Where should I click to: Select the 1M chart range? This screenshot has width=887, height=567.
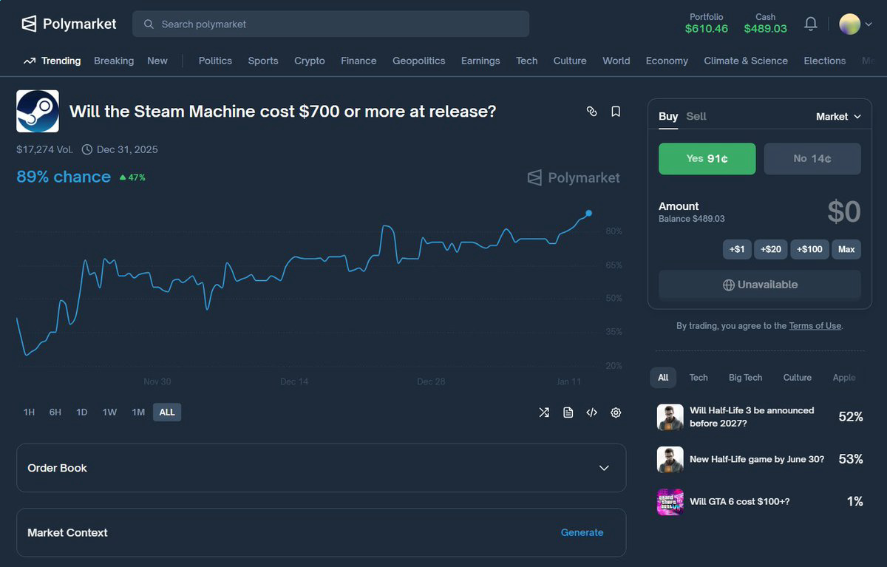[138, 412]
